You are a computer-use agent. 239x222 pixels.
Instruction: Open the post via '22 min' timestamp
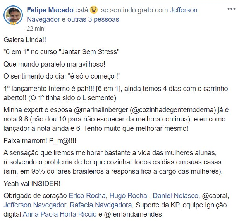point(35,29)
